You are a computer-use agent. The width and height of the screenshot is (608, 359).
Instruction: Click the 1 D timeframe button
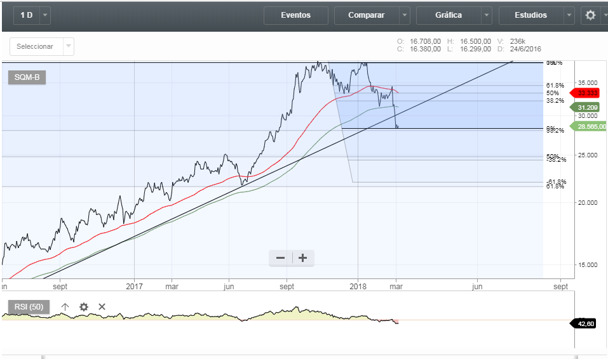coord(27,15)
